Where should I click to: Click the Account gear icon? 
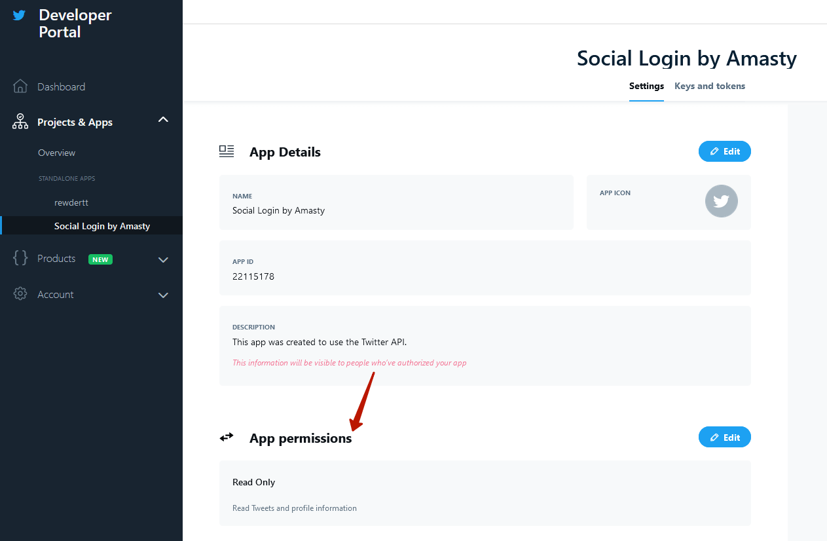click(x=20, y=294)
